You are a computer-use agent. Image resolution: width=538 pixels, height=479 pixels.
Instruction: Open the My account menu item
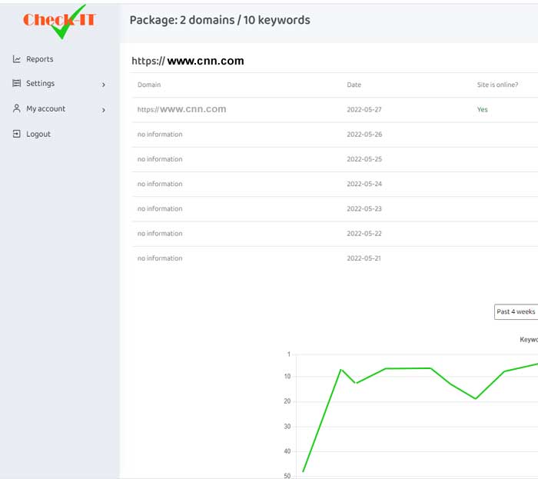[45, 108]
